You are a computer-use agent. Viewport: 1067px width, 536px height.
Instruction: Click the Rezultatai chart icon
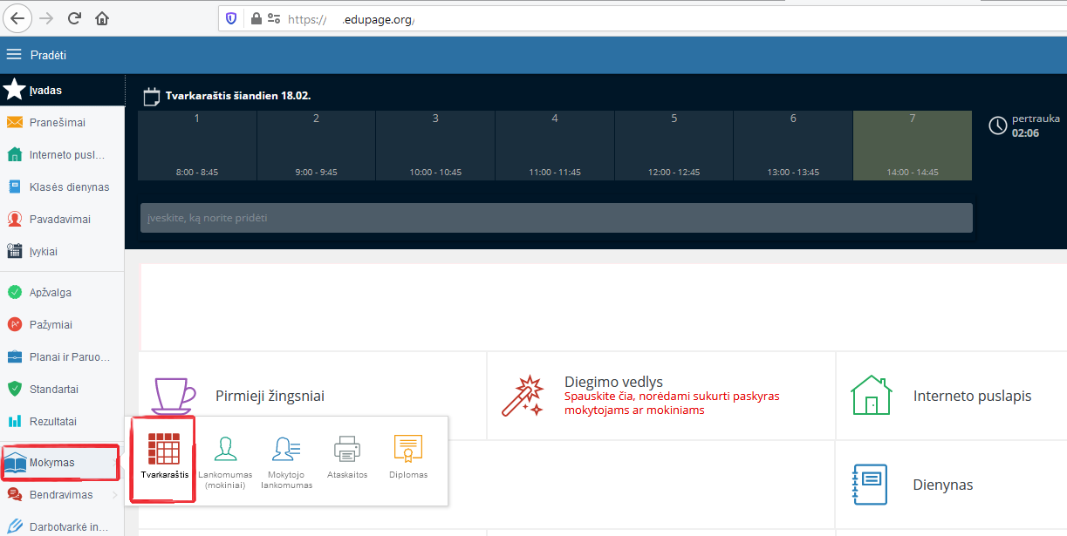14,422
